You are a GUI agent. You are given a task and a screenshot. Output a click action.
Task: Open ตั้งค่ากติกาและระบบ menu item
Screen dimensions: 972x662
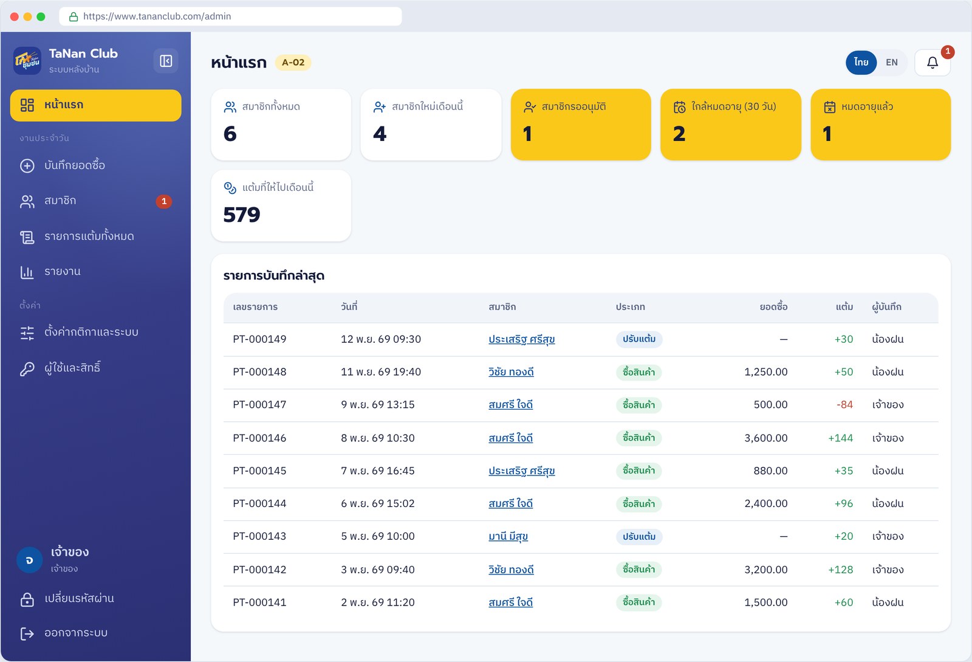point(95,332)
